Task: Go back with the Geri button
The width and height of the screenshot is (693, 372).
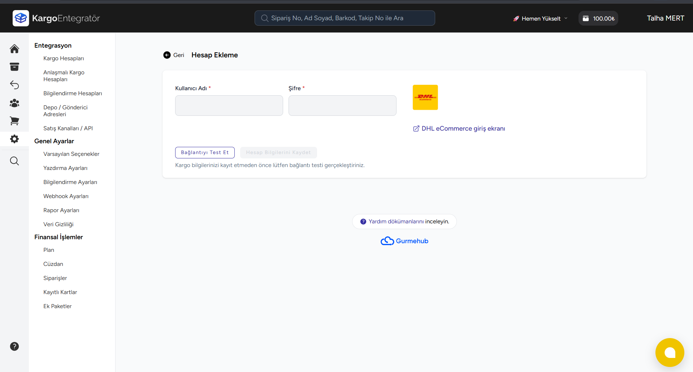Action: pyautogui.click(x=174, y=55)
